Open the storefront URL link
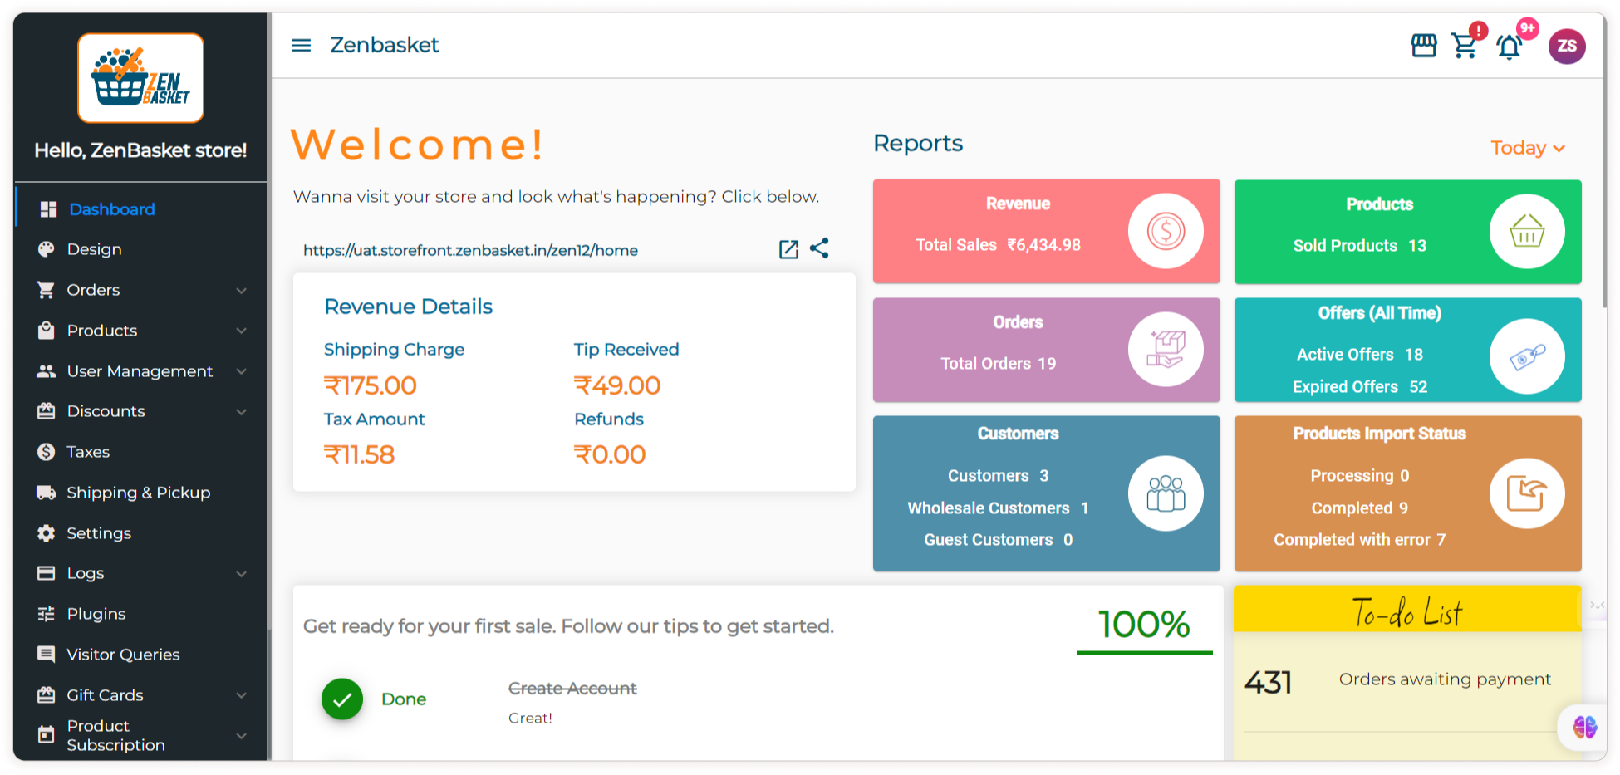The image size is (1620, 775). point(470,250)
